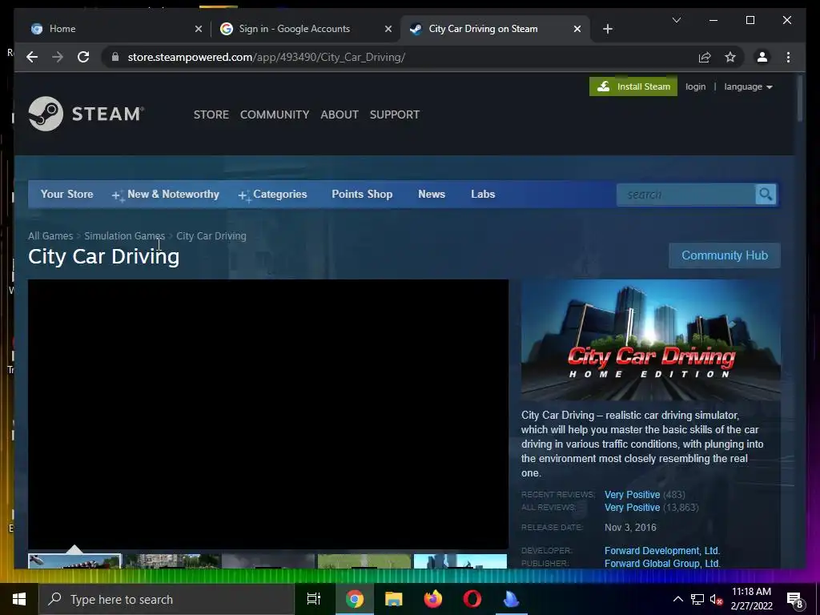Select the second media thumbnail
Viewport: 820px width, 615px height.
pos(172,561)
